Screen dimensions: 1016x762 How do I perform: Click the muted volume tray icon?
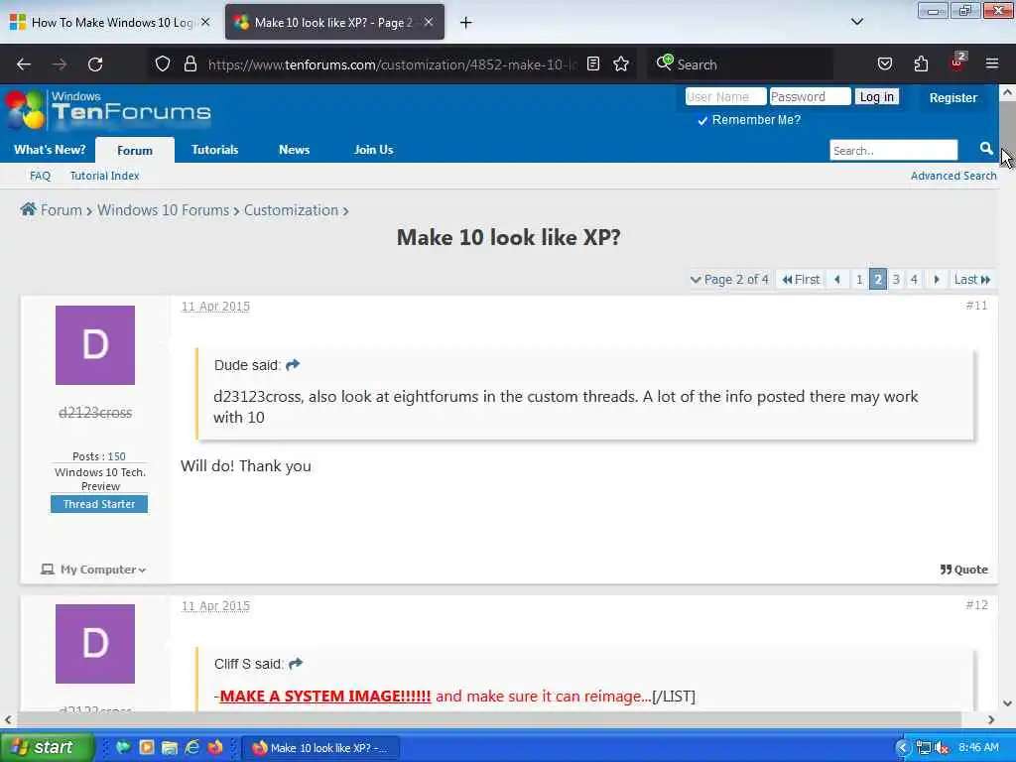point(943,748)
